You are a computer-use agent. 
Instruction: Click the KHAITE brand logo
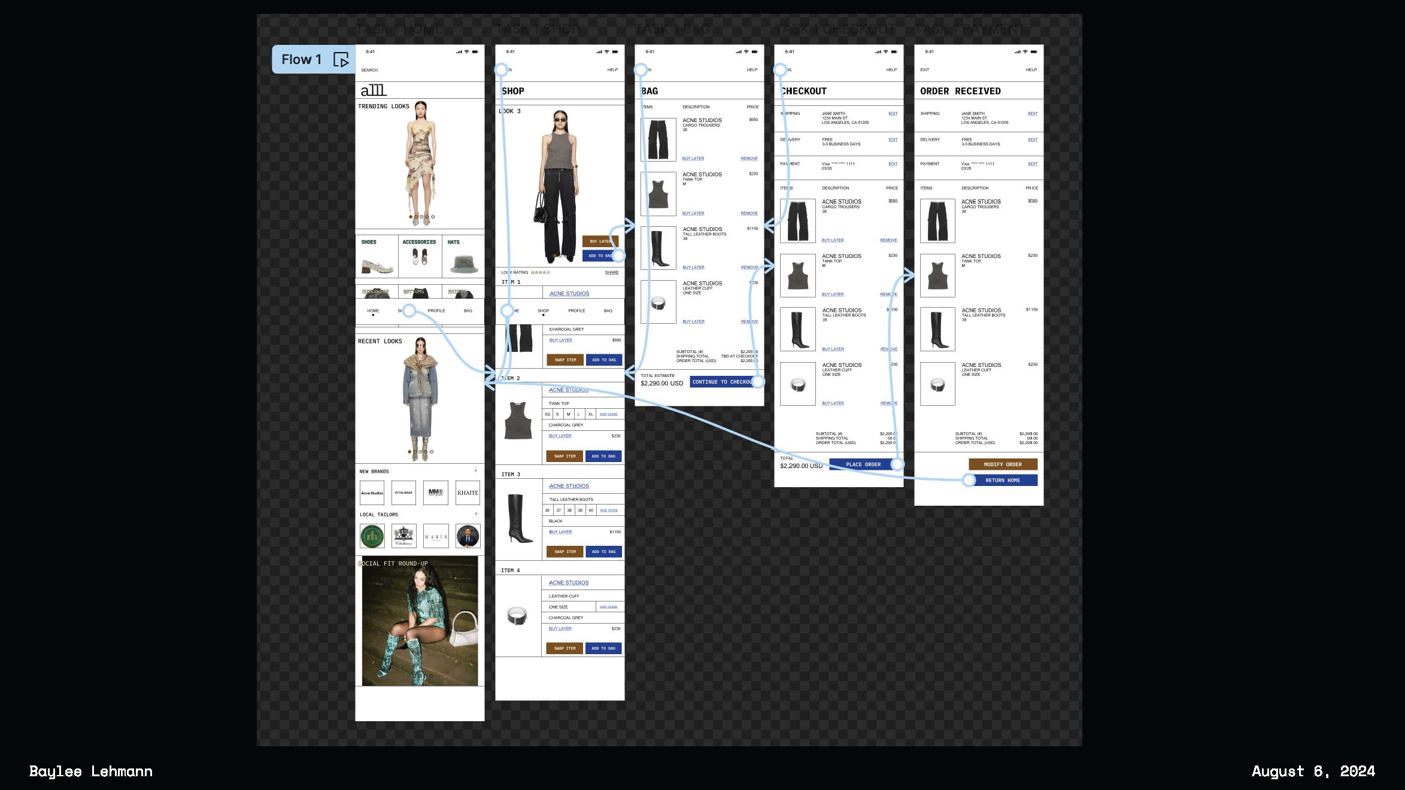point(468,492)
